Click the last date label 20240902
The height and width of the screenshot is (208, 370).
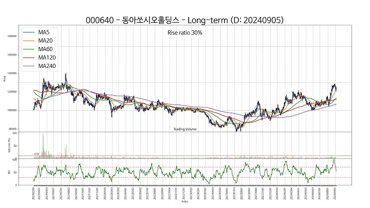tap(335, 194)
